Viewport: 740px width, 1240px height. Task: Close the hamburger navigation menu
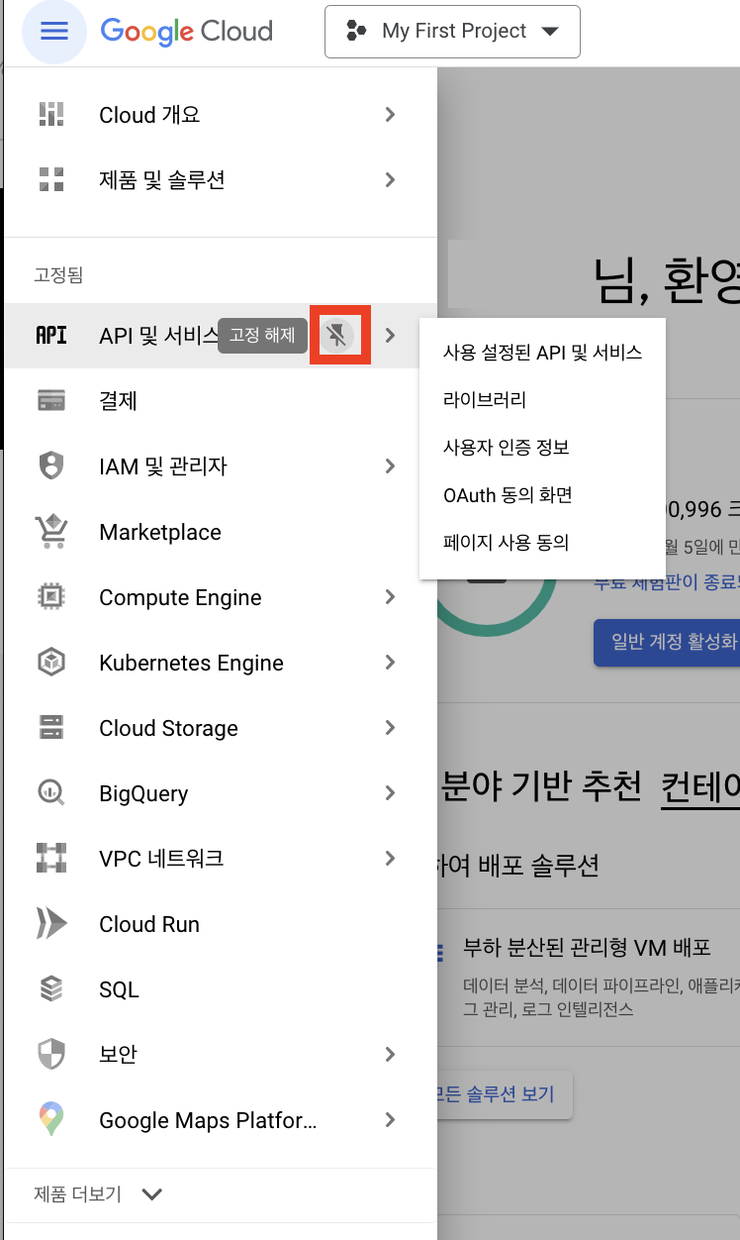click(53, 31)
